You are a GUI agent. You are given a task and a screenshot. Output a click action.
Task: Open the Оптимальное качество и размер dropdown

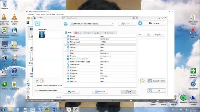tap(92, 24)
